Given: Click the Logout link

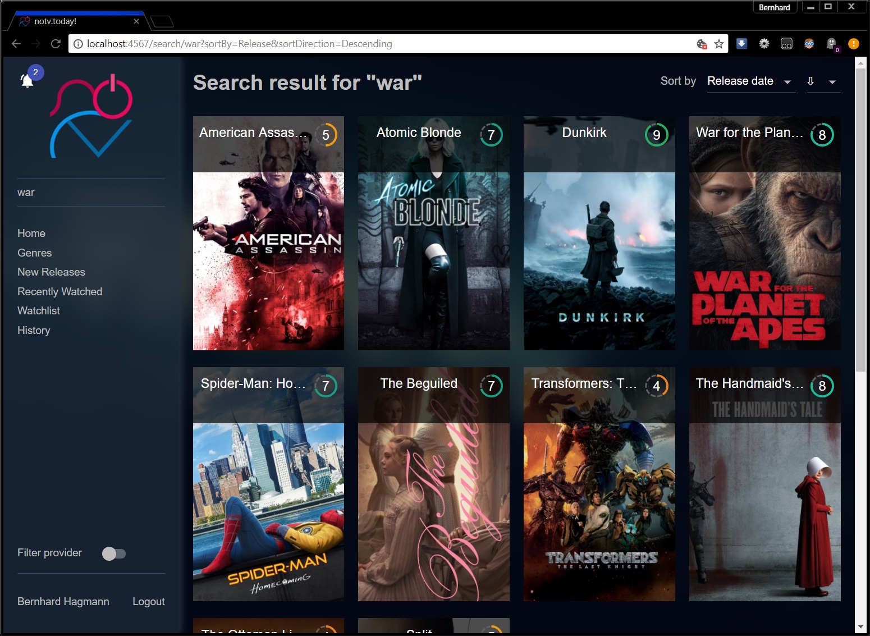Looking at the screenshot, I should click(148, 601).
